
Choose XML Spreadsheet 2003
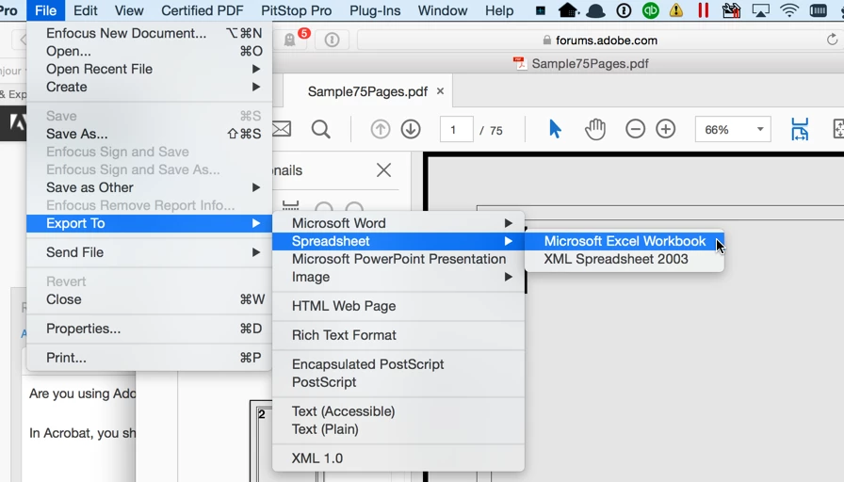625,259
